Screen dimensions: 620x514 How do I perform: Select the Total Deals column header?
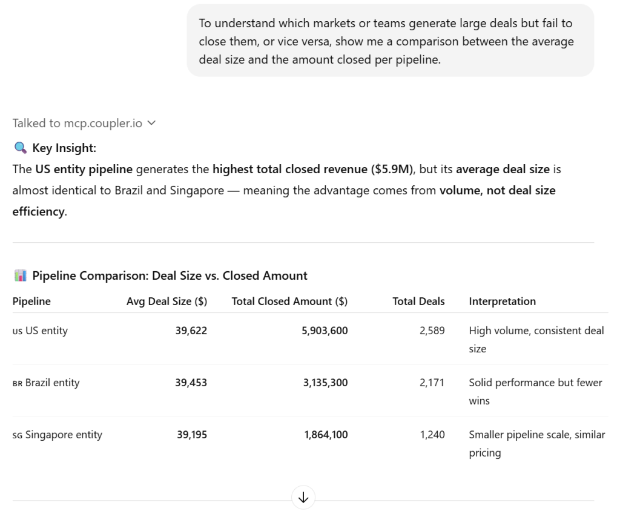click(418, 301)
